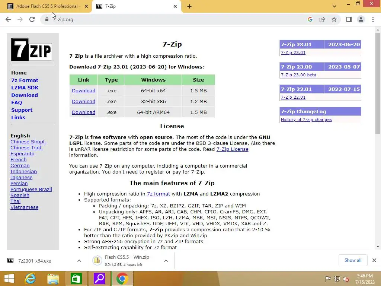Switch language to Chinese Simpl.
Viewport: 381px width, 286px height.
pyautogui.click(x=28, y=142)
